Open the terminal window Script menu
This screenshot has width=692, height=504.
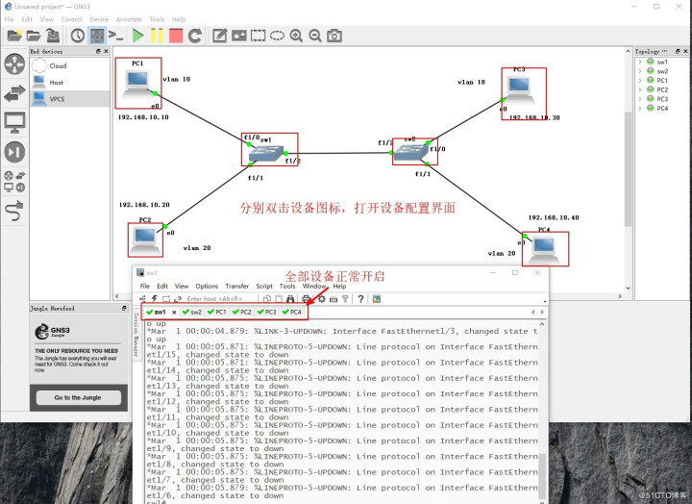tap(264, 287)
